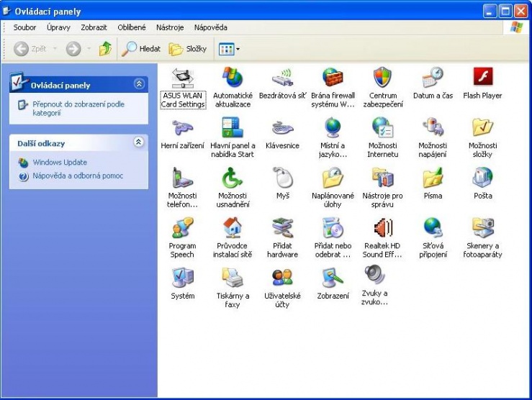Click the Složky toolbar button

coord(188,49)
